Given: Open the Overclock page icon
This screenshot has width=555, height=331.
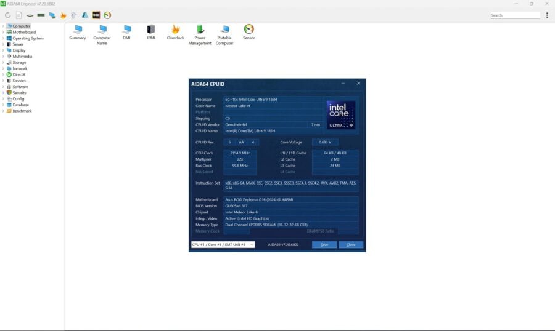Looking at the screenshot, I should pyautogui.click(x=176, y=32).
